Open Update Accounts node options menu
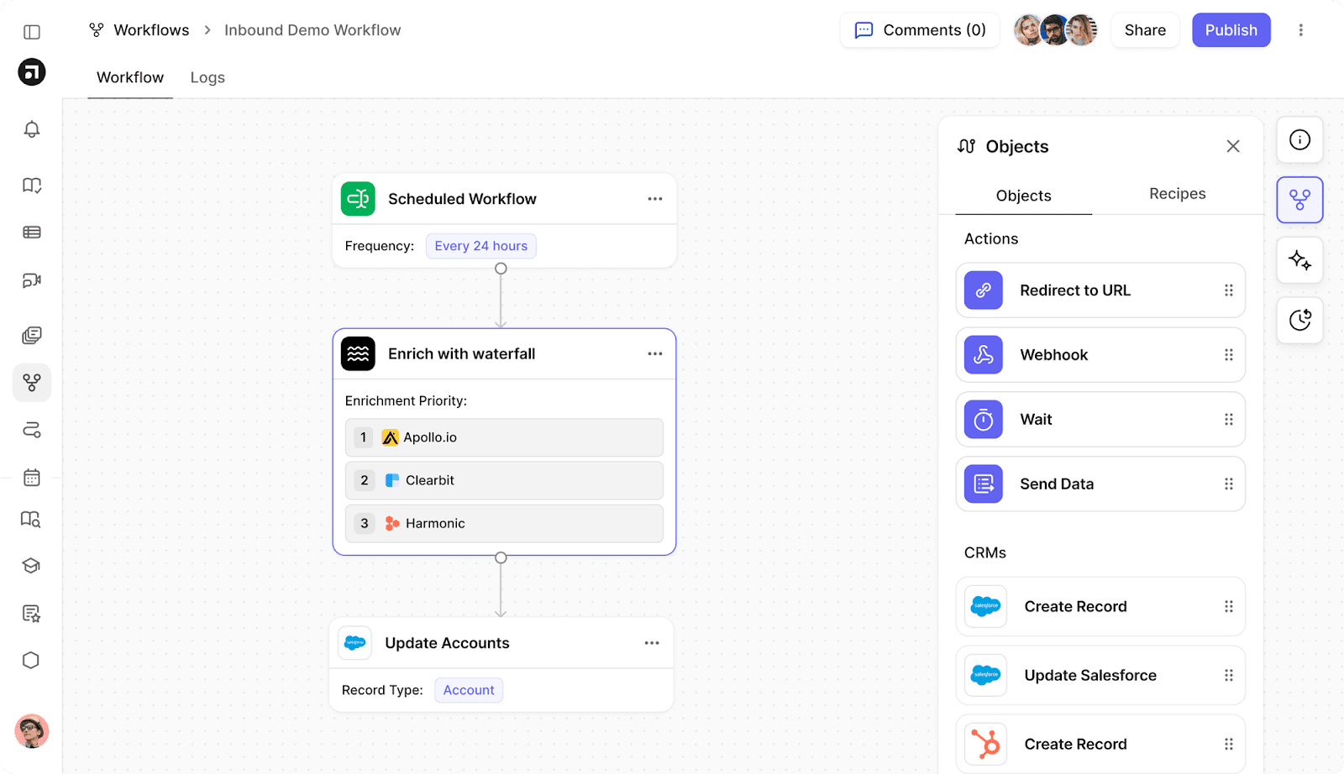Viewport: 1344px width, 774px height. [652, 643]
